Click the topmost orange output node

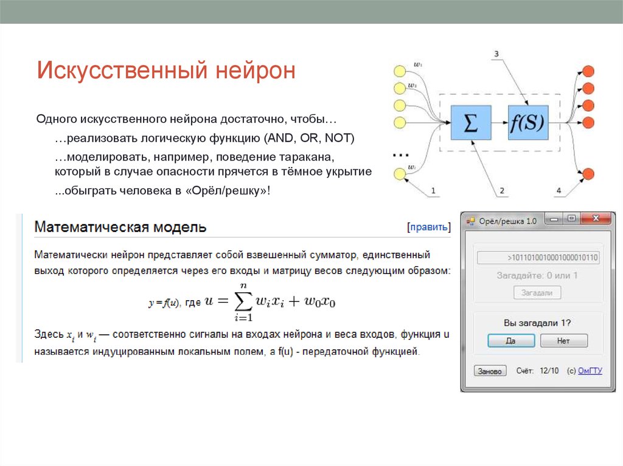[588, 71]
